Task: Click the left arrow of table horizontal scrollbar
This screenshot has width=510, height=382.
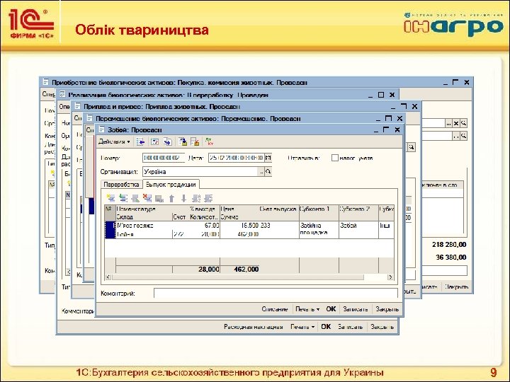Action: coord(108,277)
